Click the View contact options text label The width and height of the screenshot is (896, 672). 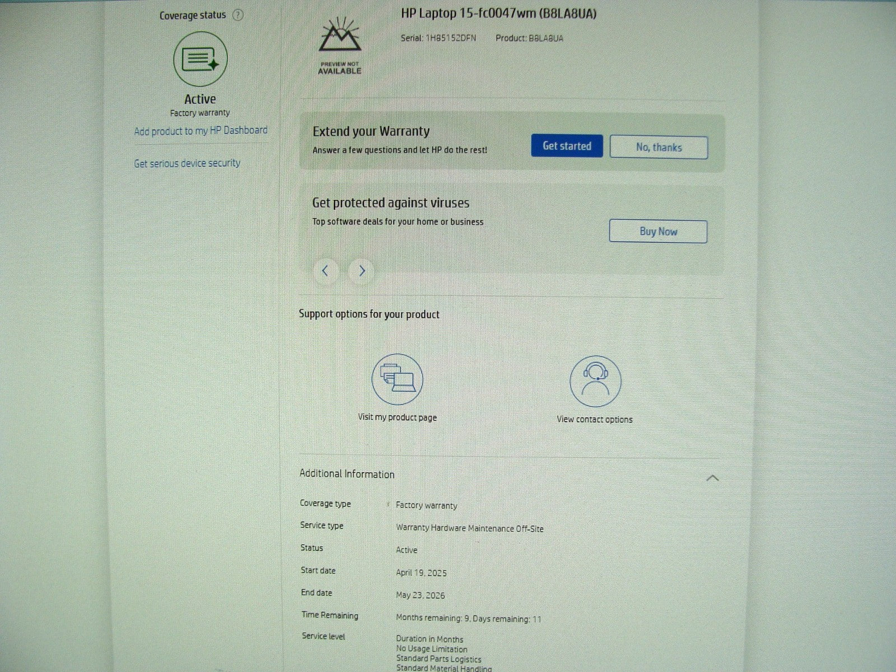pos(594,419)
